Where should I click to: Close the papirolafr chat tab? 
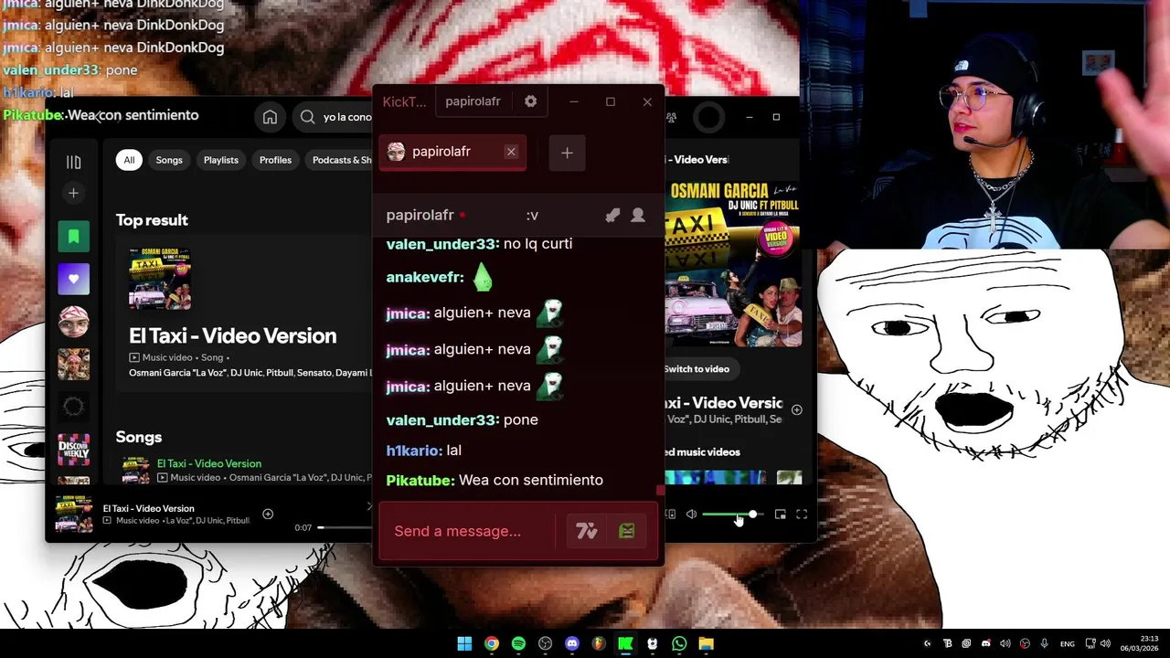pos(511,152)
